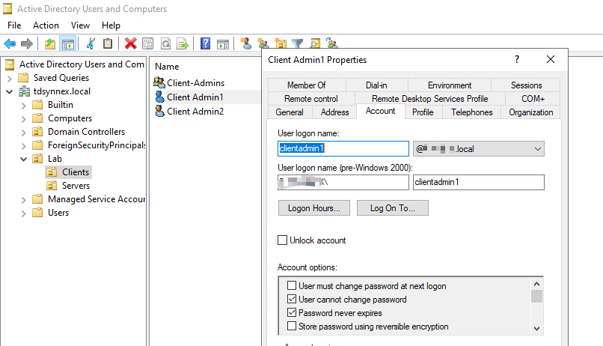Open Properties toolbar icon
The image size is (603, 346).
[148, 43]
